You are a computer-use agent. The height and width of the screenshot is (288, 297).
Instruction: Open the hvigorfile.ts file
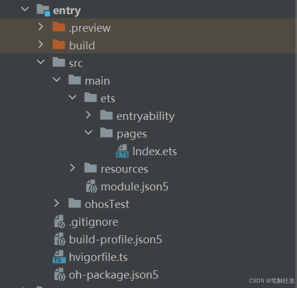tap(98, 257)
